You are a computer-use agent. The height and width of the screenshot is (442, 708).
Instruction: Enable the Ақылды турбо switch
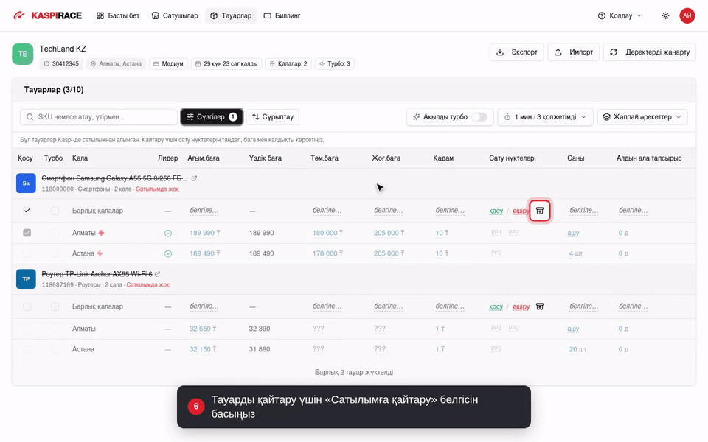(479, 117)
